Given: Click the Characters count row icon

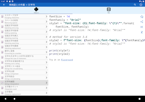Looking at the screenshot, I should tap(2, 88).
